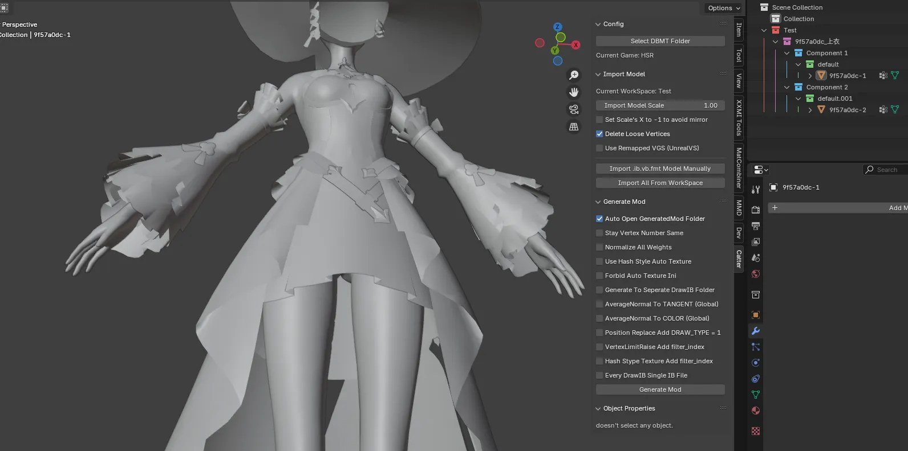The width and height of the screenshot is (908, 451).
Task: Open the Modifiers wrench tab icon
Action: click(x=756, y=331)
